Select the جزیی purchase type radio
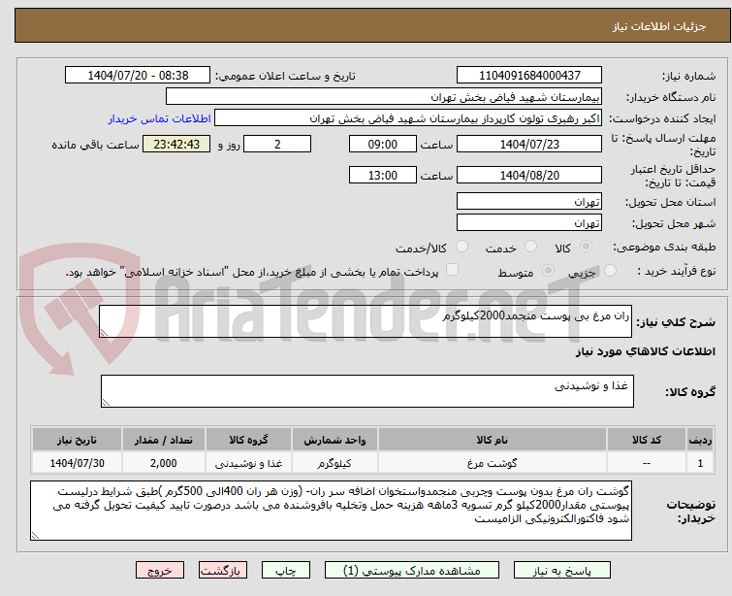Screen dimensions: 732x596 610,270
